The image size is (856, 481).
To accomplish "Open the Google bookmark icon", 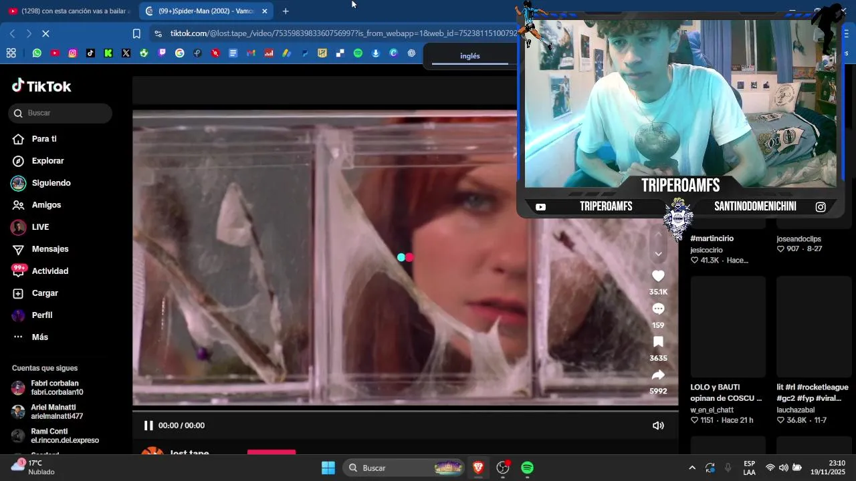I will point(179,53).
